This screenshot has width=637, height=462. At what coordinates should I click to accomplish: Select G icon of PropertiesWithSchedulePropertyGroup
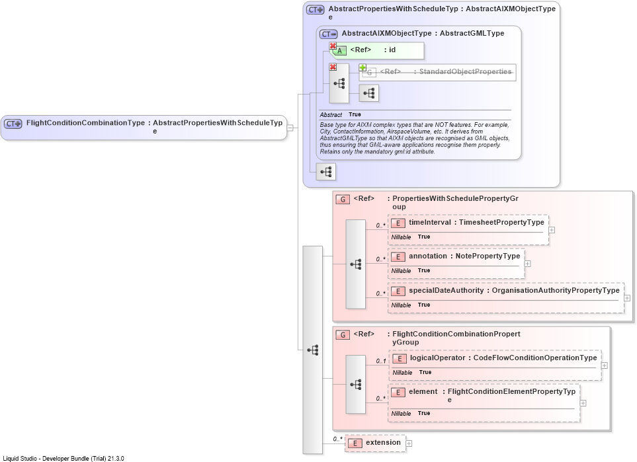[343, 200]
